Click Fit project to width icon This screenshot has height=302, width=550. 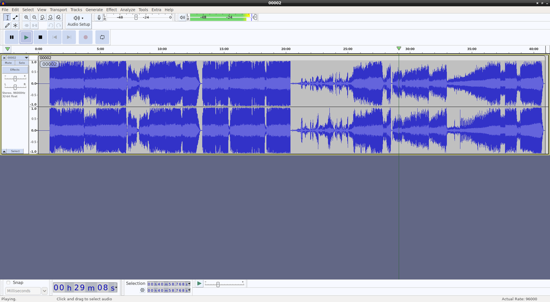51,18
